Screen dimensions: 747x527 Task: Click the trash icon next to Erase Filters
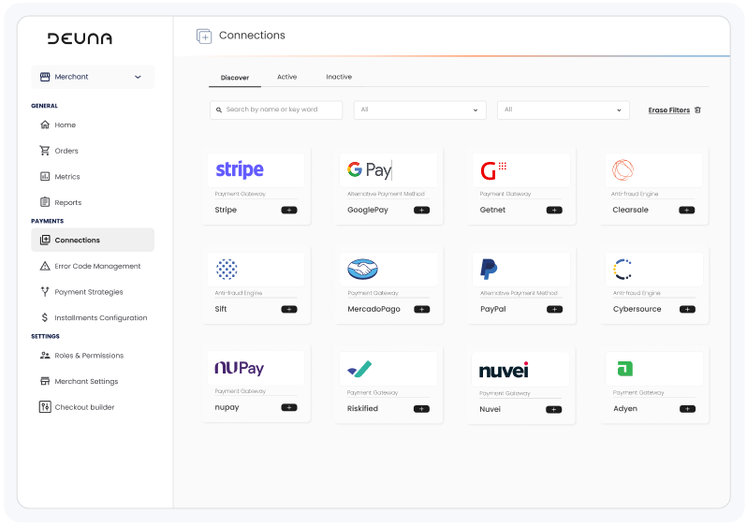698,110
